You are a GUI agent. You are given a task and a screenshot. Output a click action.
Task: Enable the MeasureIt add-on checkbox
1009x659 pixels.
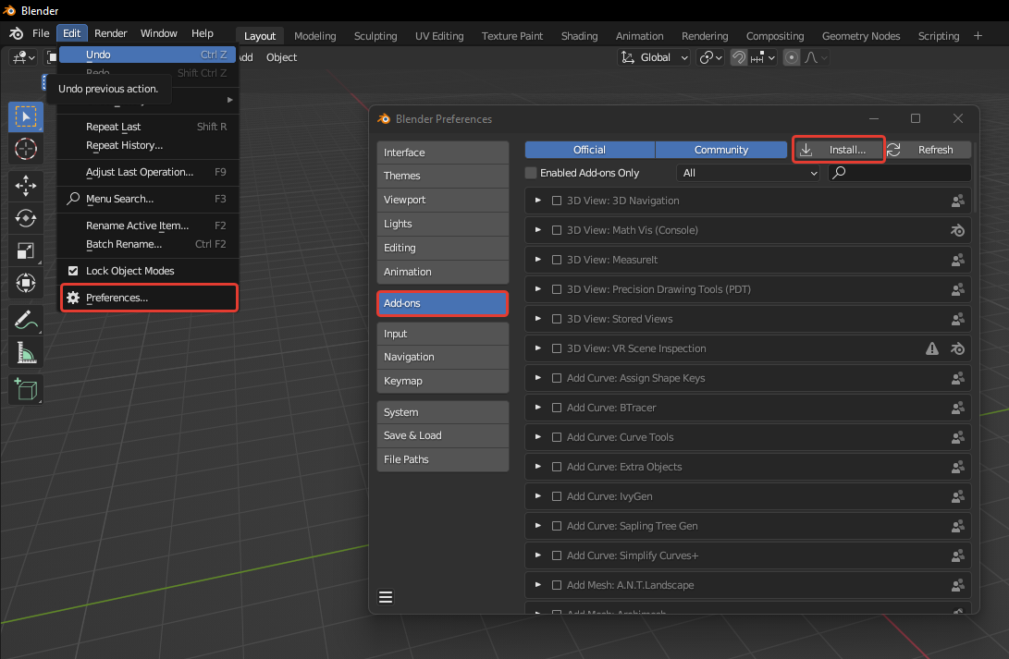click(x=557, y=260)
